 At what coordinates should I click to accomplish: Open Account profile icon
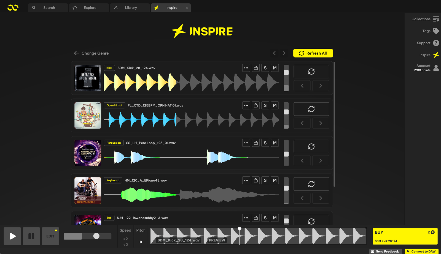point(436,68)
